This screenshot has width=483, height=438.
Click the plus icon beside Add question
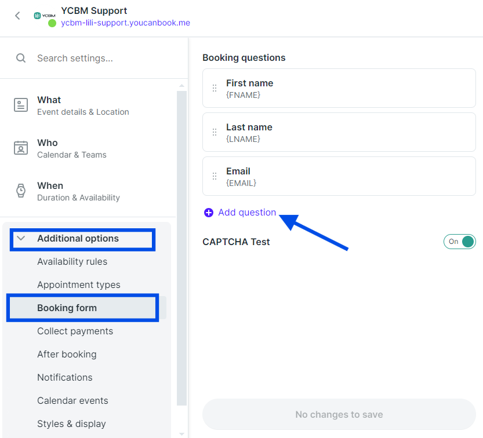click(x=209, y=213)
